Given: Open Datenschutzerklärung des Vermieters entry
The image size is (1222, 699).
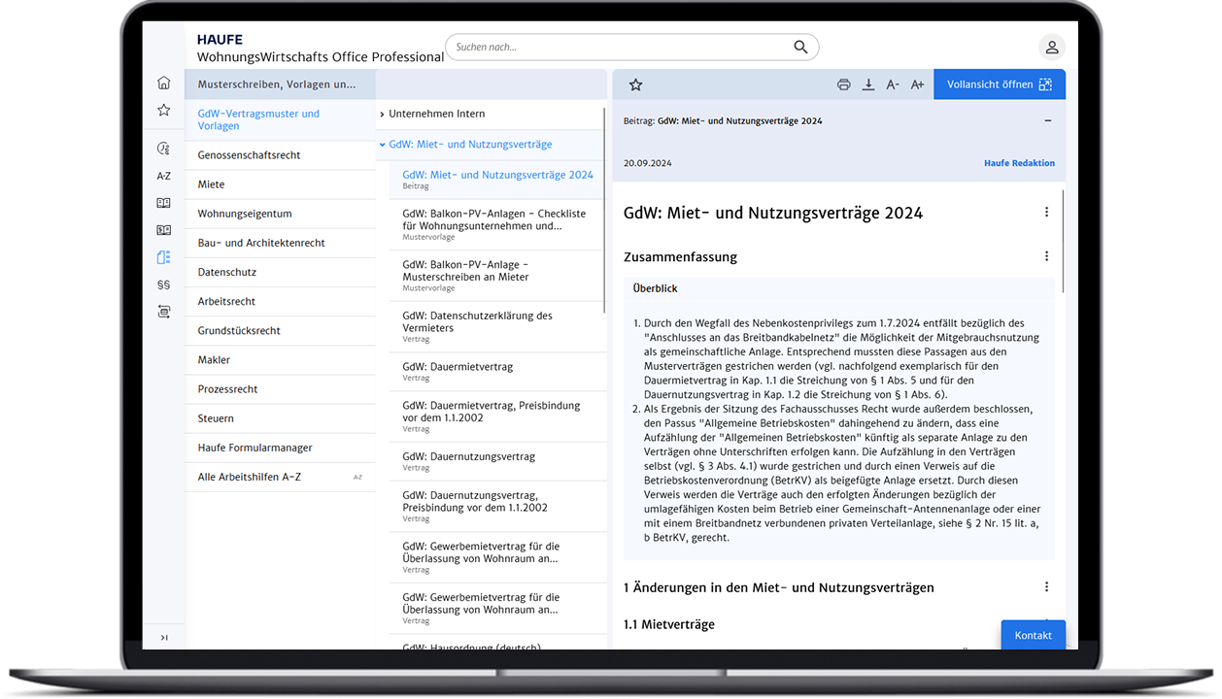Looking at the screenshot, I should (497, 327).
